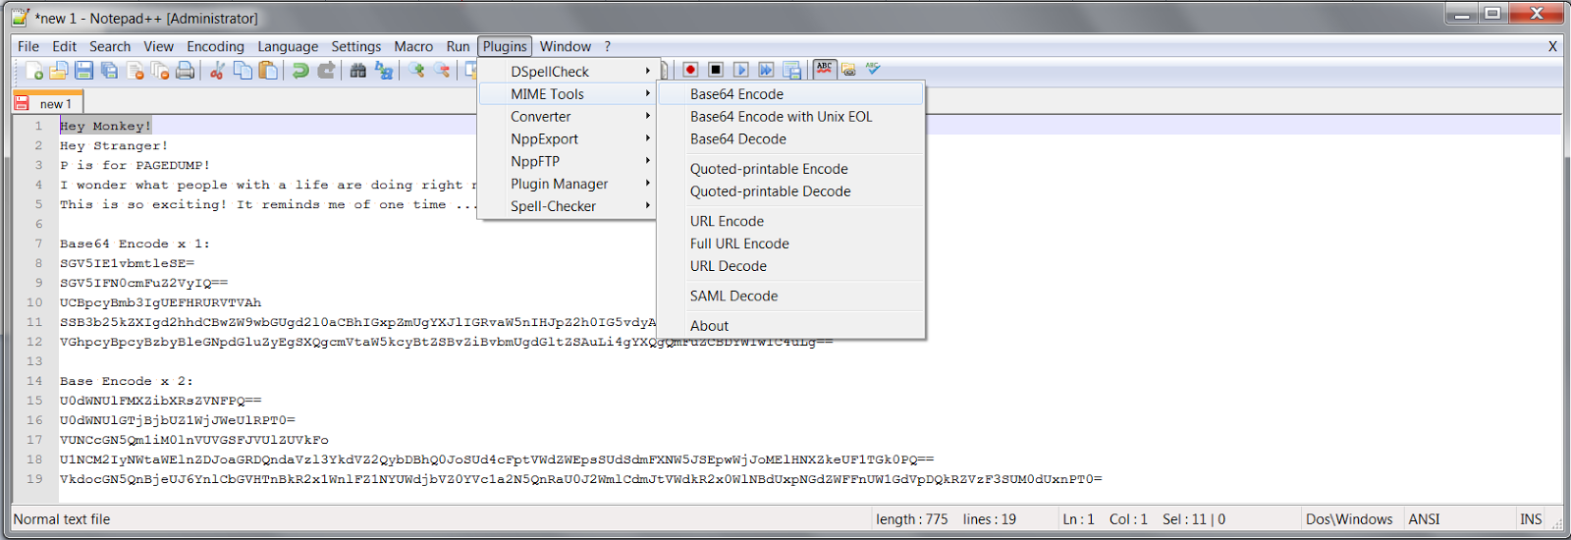Expand the NppFTP submenu

pos(567,162)
